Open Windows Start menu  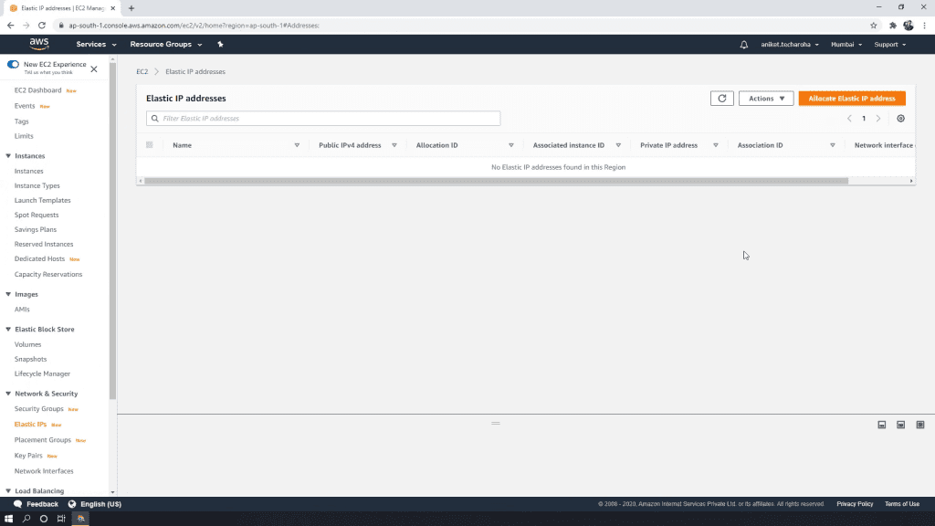point(8,519)
